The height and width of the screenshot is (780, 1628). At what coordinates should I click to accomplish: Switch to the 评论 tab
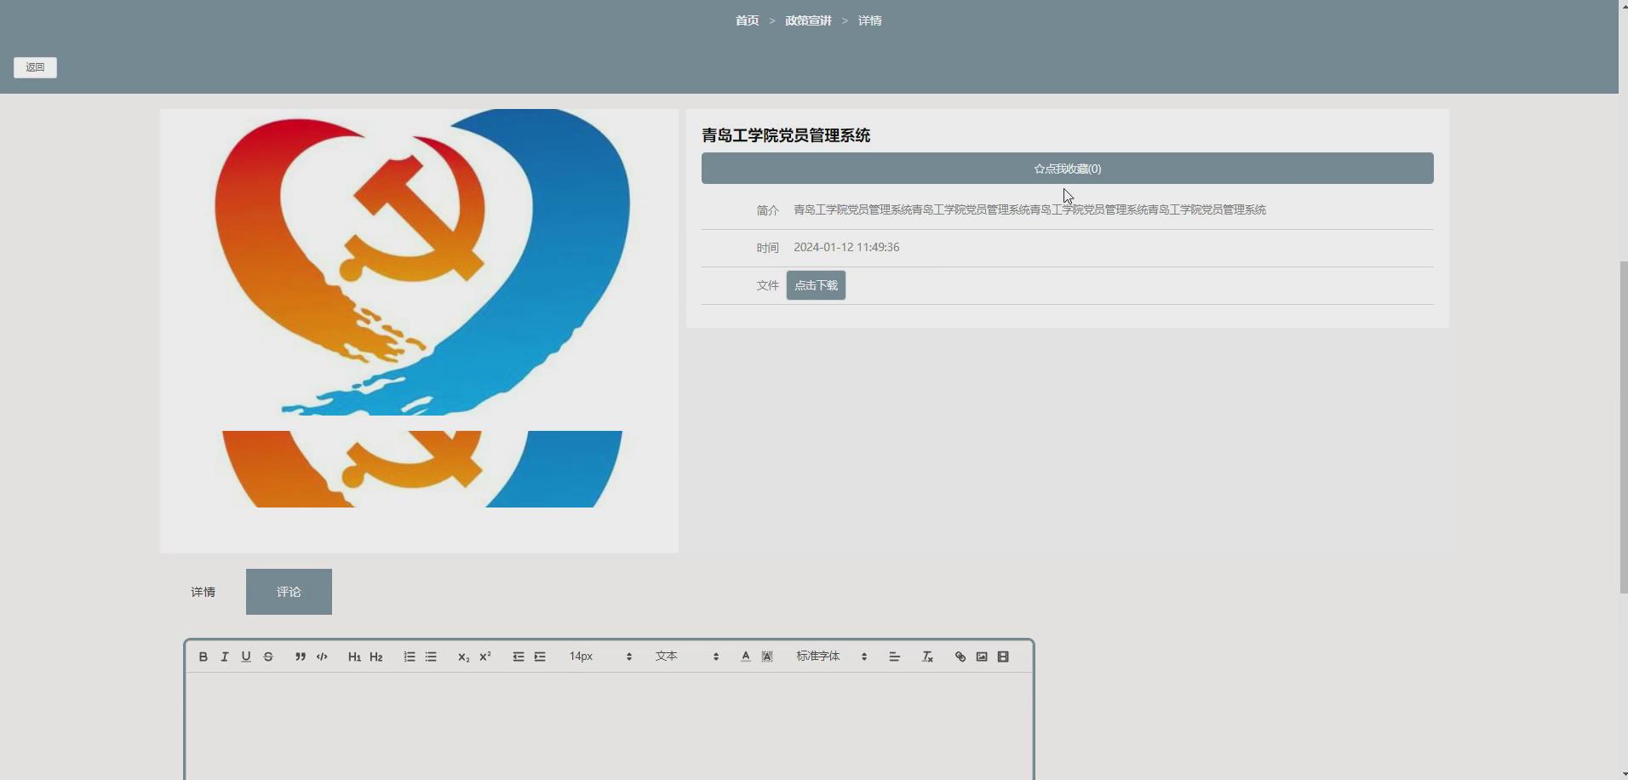(x=288, y=591)
